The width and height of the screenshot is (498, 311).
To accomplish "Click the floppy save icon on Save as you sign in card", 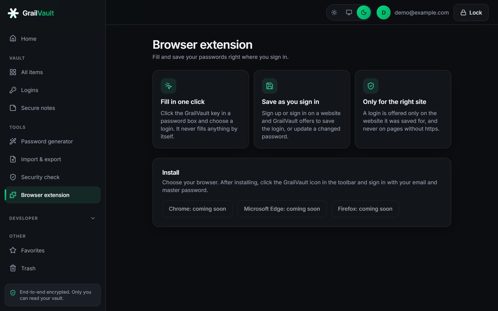I will [x=269, y=86].
